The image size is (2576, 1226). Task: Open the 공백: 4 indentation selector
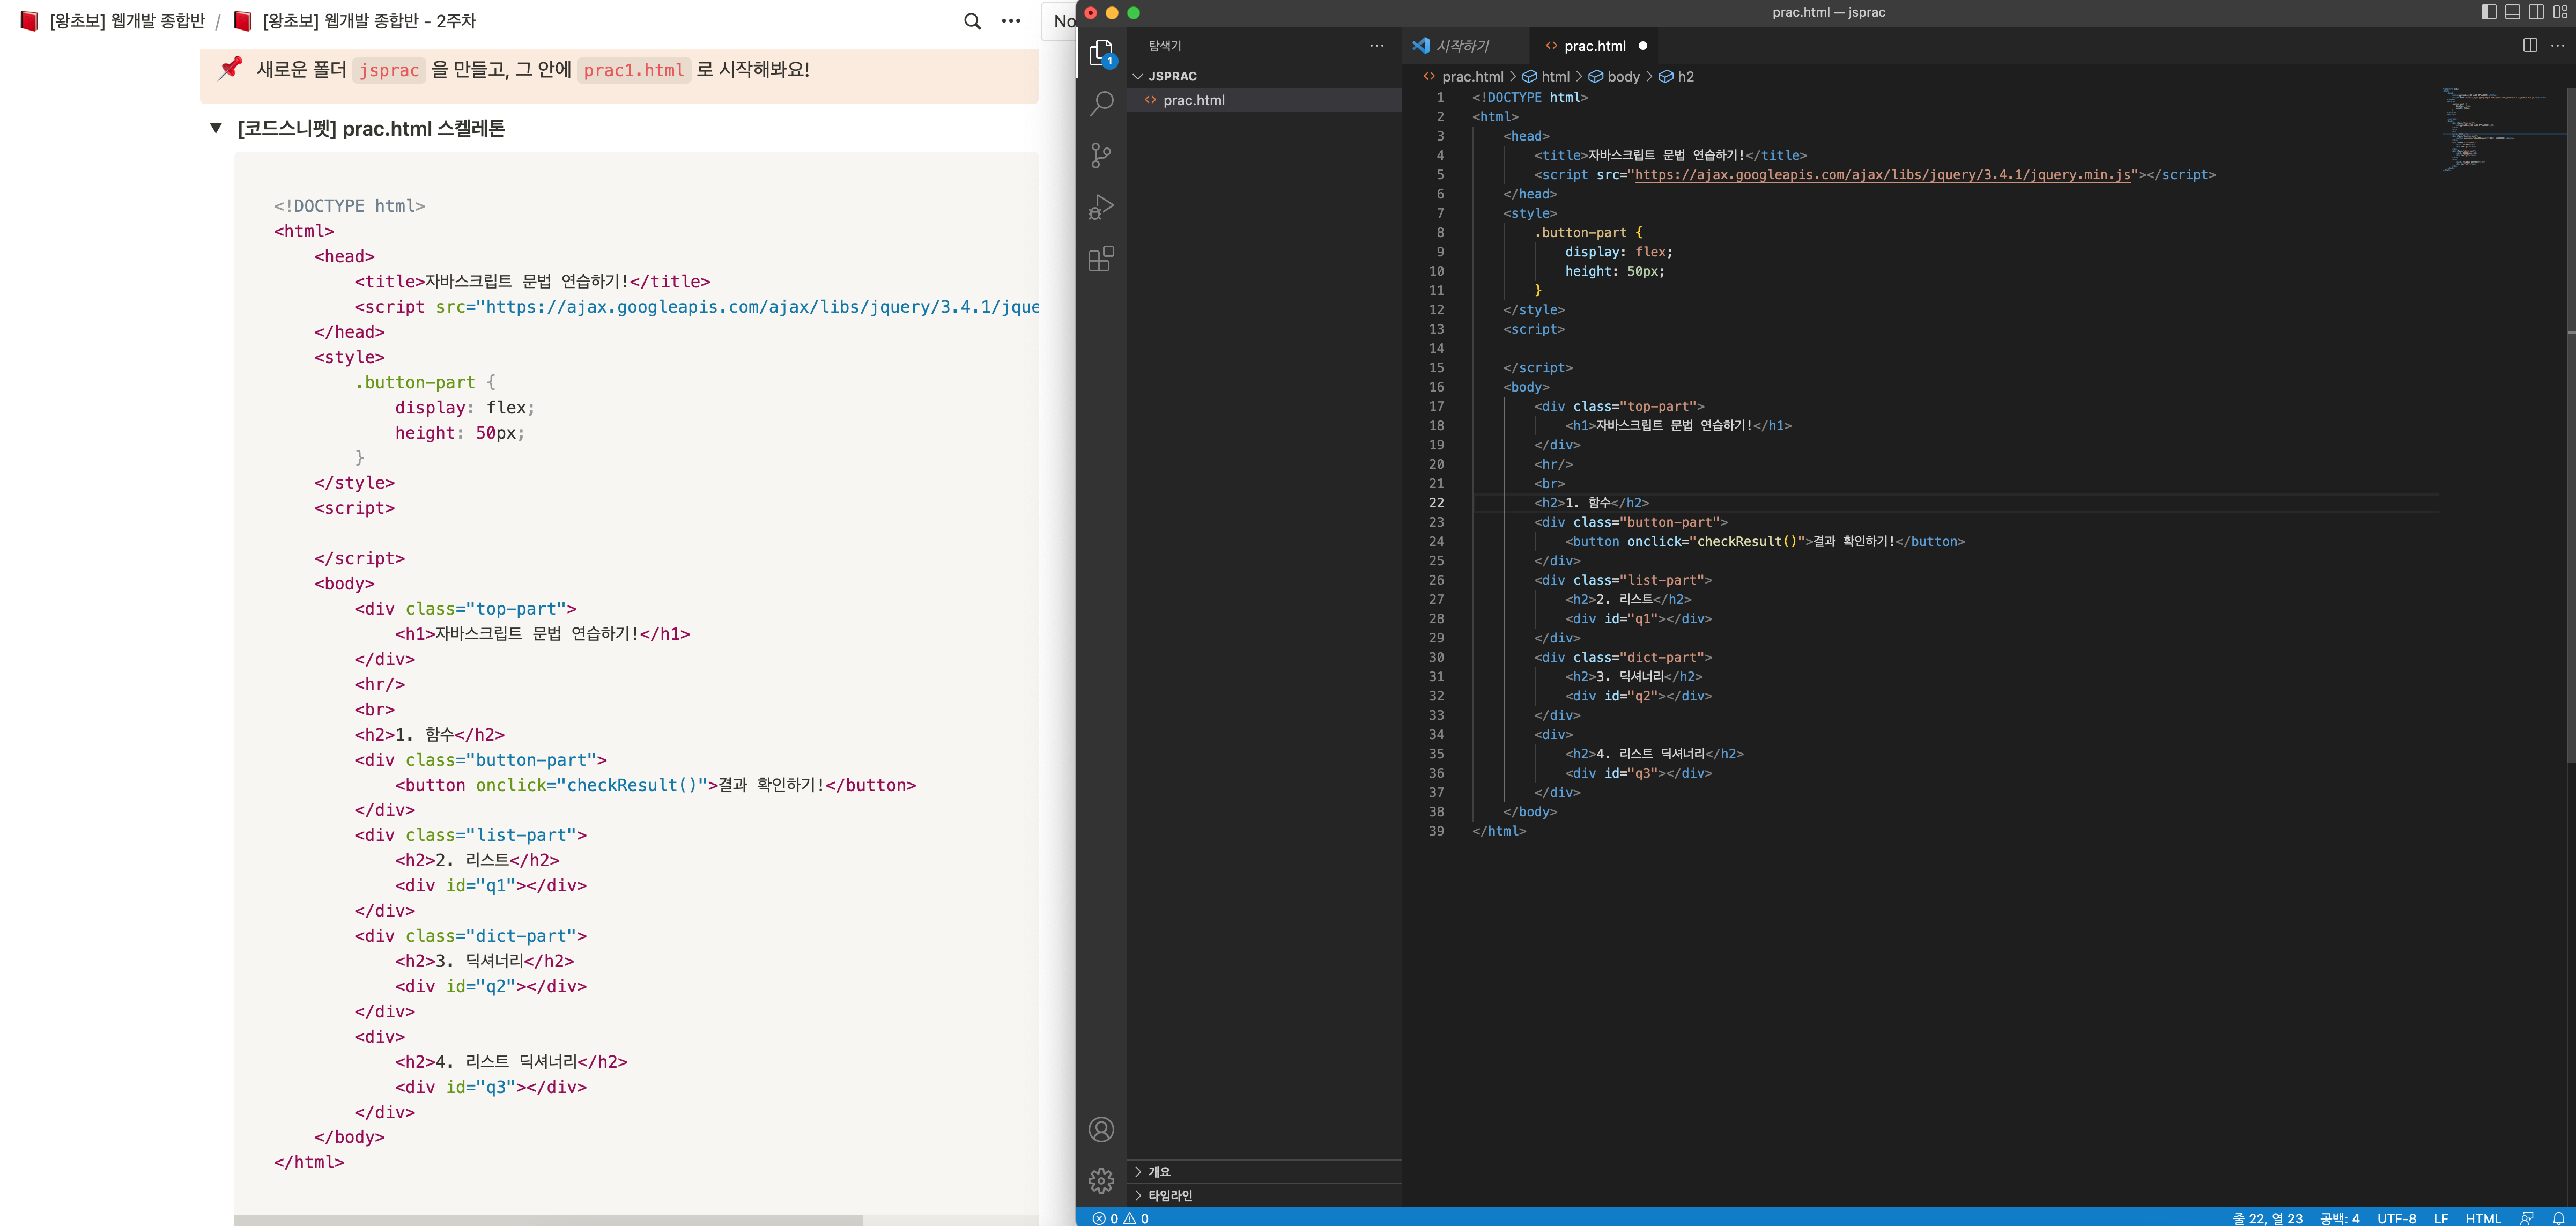(2340, 1218)
